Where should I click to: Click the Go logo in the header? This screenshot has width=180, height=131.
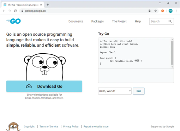(x=13, y=21)
